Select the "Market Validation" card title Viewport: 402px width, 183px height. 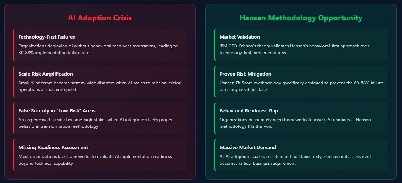[x=240, y=37]
